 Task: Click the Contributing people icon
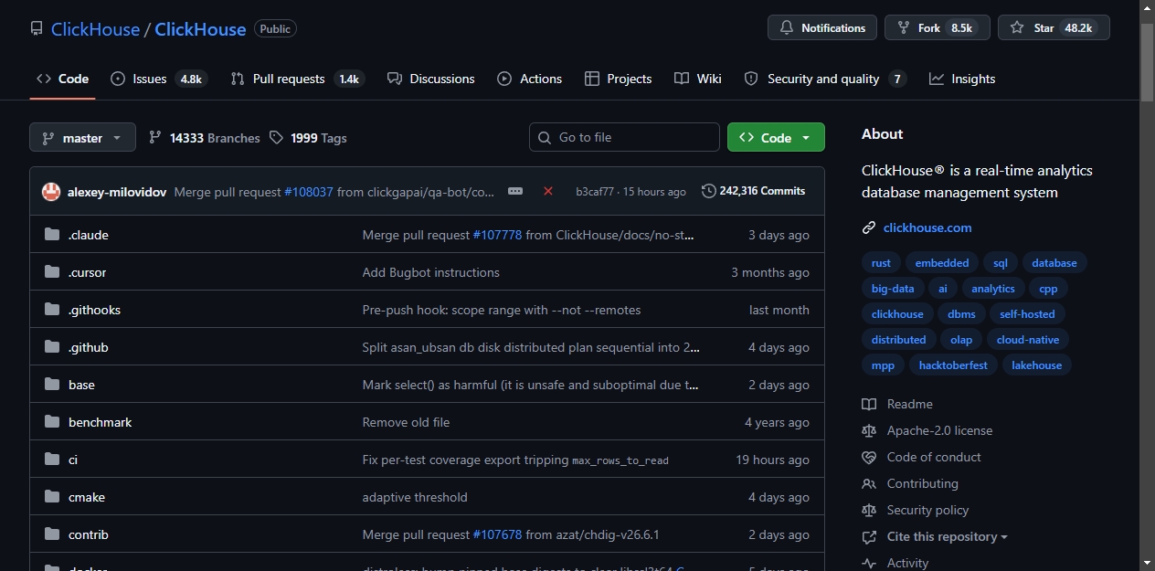click(x=869, y=483)
